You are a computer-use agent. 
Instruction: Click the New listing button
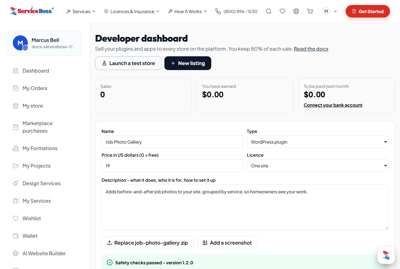[188, 63]
